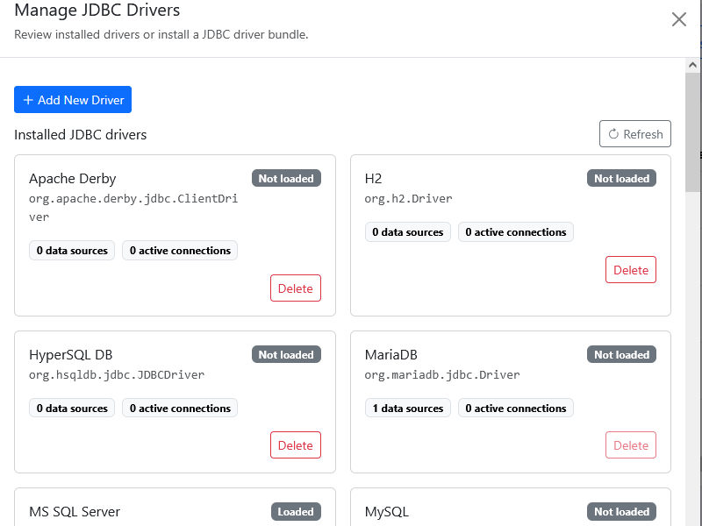The image size is (702, 526).
Task: Click the Installed JDBC drivers heading
Action: pyautogui.click(x=81, y=135)
